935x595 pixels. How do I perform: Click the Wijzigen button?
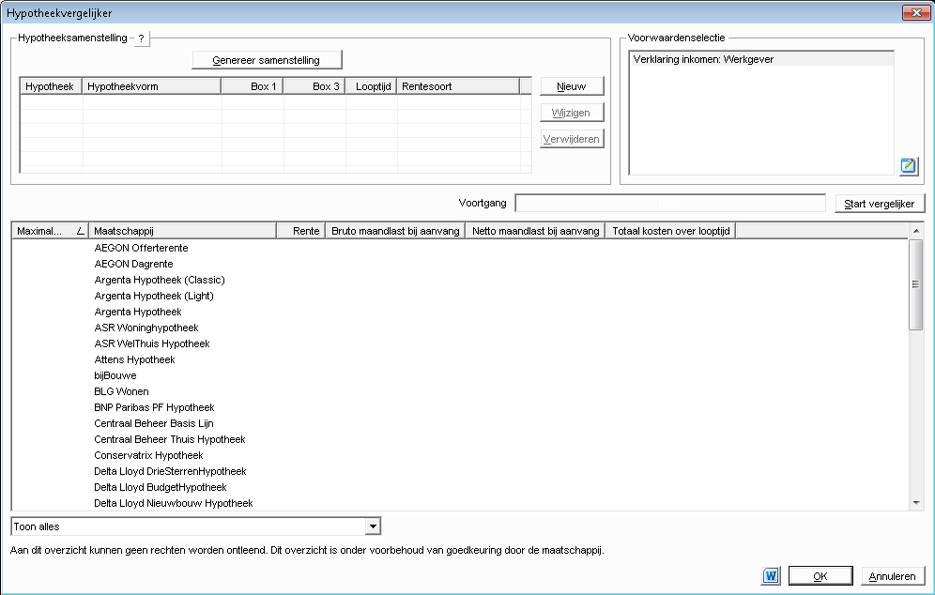click(572, 113)
